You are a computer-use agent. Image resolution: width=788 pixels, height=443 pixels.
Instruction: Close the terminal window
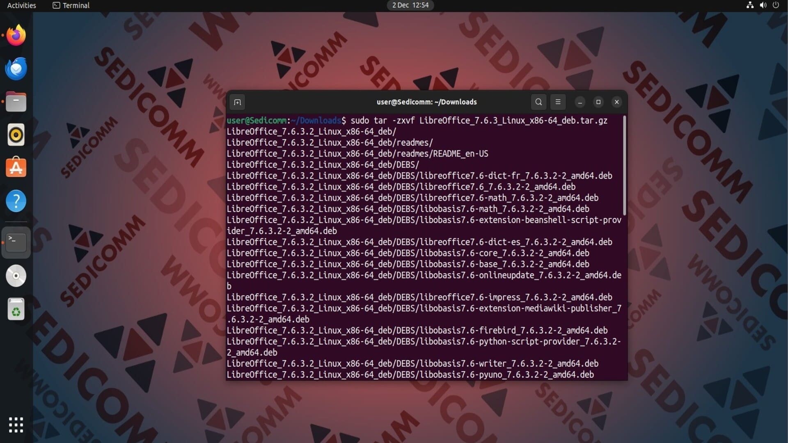(616, 102)
